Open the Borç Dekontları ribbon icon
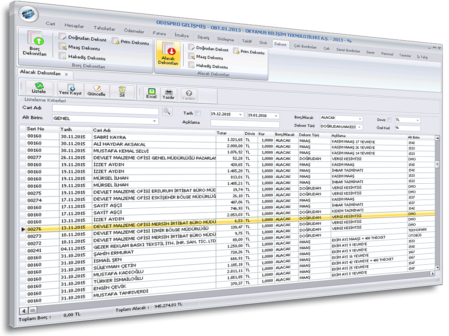This screenshot has height=336, width=449. (x=35, y=44)
